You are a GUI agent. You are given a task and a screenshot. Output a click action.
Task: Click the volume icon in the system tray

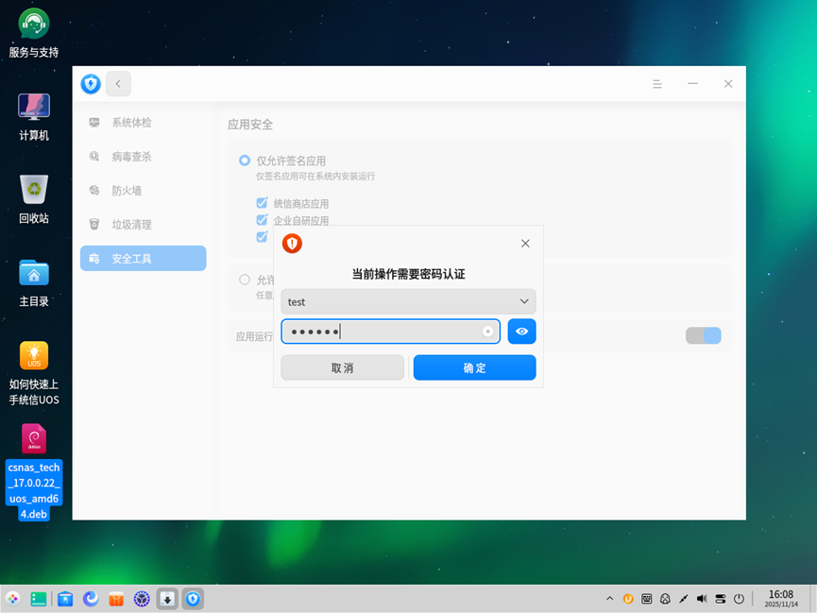pos(701,598)
